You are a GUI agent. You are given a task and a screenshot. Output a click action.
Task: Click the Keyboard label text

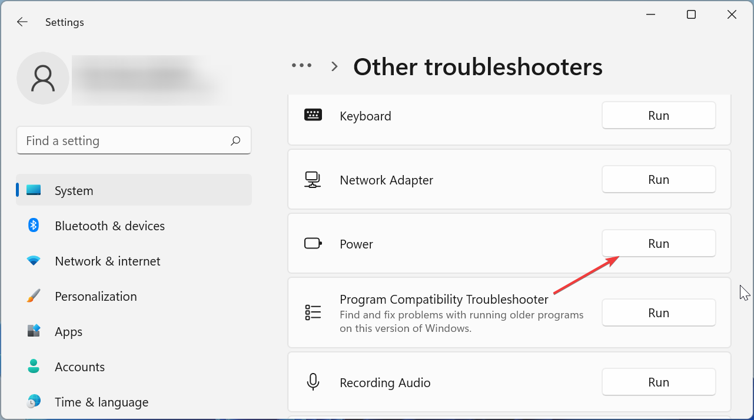tap(366, 116)
